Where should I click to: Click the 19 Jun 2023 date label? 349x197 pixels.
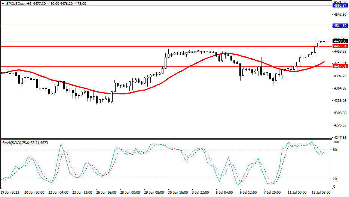[10, 193]
